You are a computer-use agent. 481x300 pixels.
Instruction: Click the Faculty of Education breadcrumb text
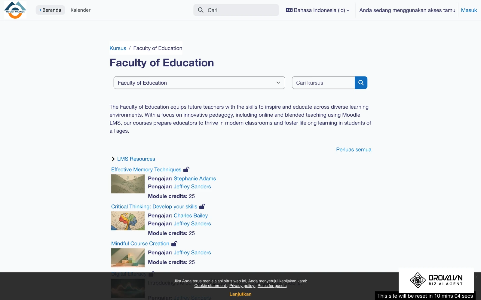pos(158,48)
